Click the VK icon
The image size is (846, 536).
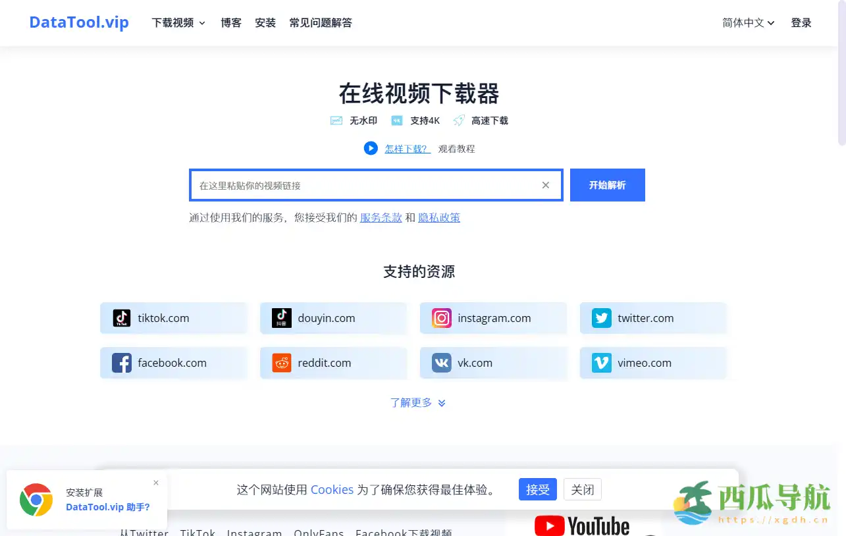(x=442, y=363)
